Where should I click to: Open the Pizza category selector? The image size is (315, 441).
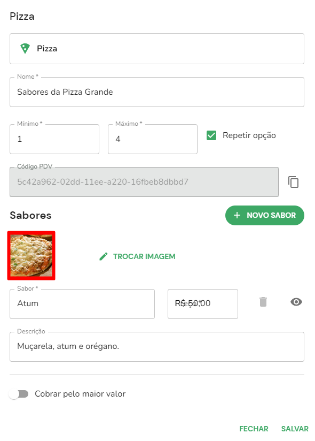pos(157,49)
